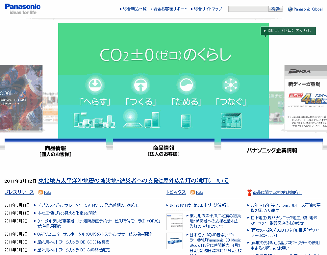327x255 pixels.
Task: Open the USBモバイル電源「ポケパワー(BQ-600)」 notice
Action: click(285, 233)
